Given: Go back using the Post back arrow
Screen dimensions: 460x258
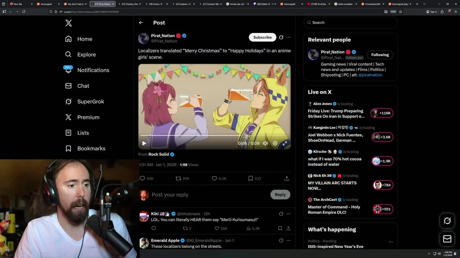Looking at the screenshot, I should click(141, 23).
